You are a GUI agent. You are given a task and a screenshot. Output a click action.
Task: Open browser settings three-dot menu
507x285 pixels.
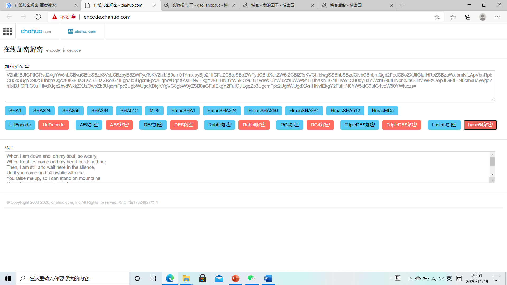coord(498,17)
